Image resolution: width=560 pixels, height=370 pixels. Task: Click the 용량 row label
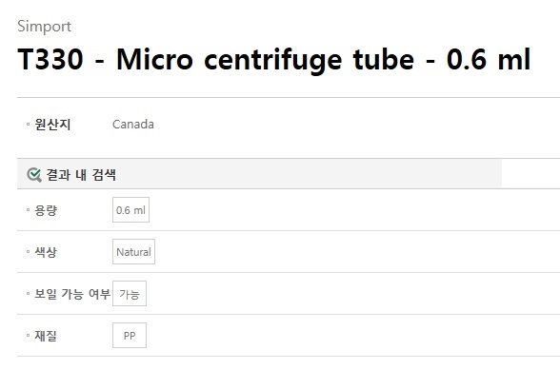pos(46,210)
